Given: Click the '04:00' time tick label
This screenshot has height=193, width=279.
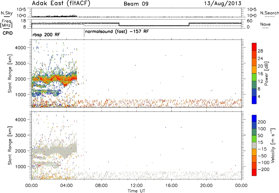Looking at the screenshot, I should (x=66, y=186).
